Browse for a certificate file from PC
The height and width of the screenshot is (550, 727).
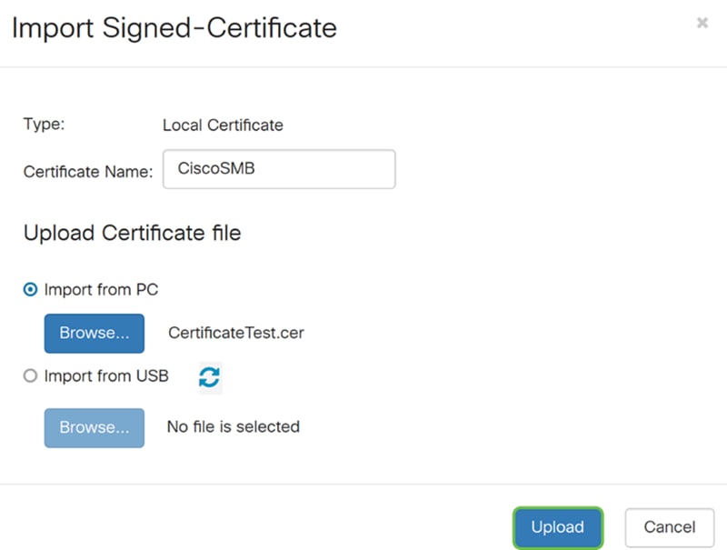tap(95, 334)
